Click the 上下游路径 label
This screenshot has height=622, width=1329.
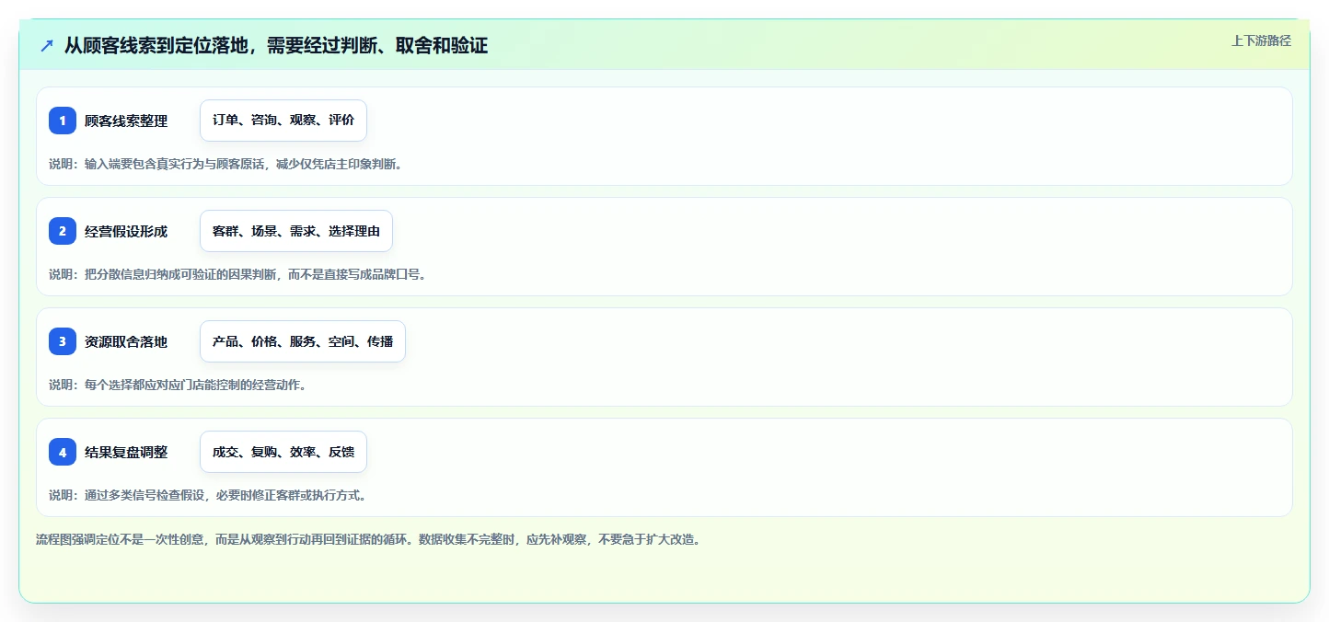pos(1261,40)
